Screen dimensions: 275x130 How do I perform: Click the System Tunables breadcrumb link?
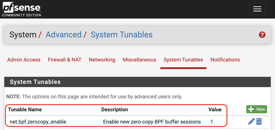[121, 35]
